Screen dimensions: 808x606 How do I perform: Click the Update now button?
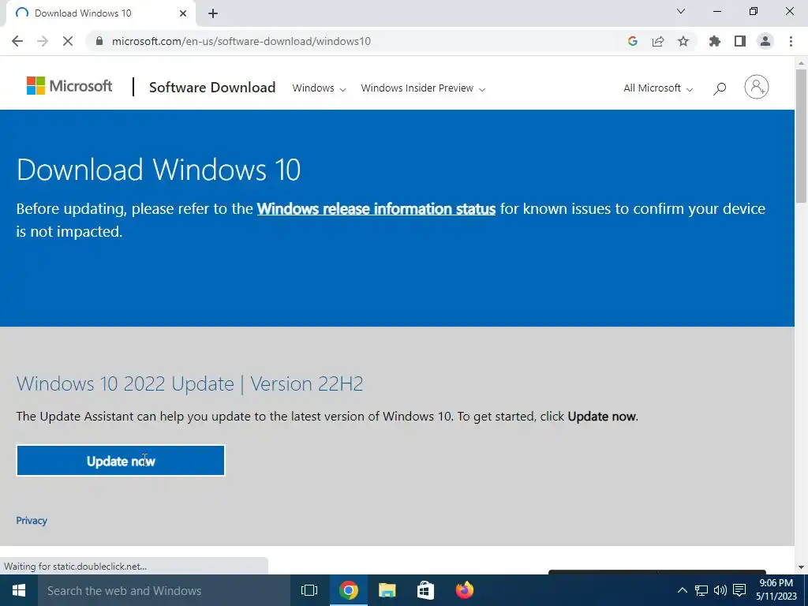pyautogui.click(x=121, y=461)
